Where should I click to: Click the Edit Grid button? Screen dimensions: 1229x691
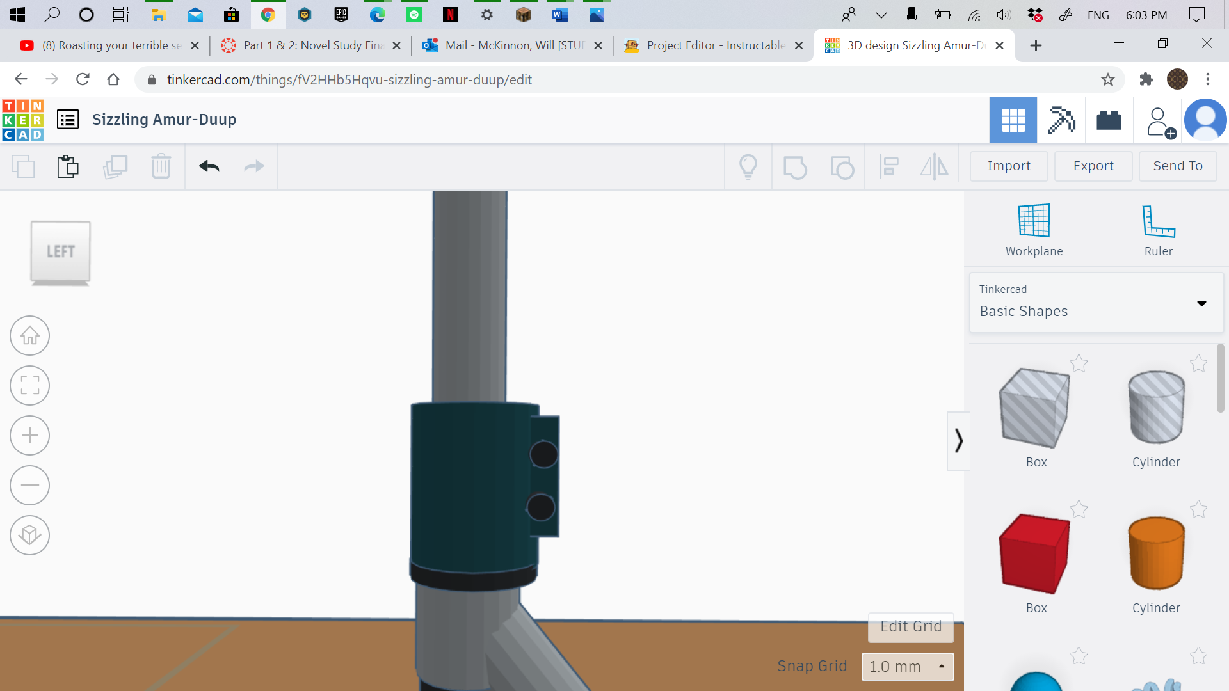click(x=911, y=626)
